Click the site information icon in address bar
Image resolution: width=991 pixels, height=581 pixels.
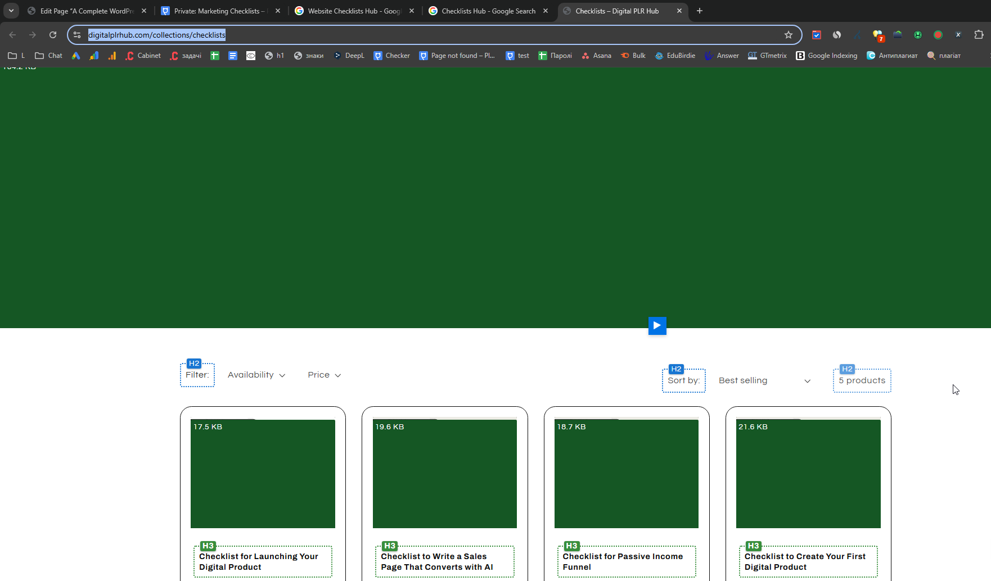77,35
